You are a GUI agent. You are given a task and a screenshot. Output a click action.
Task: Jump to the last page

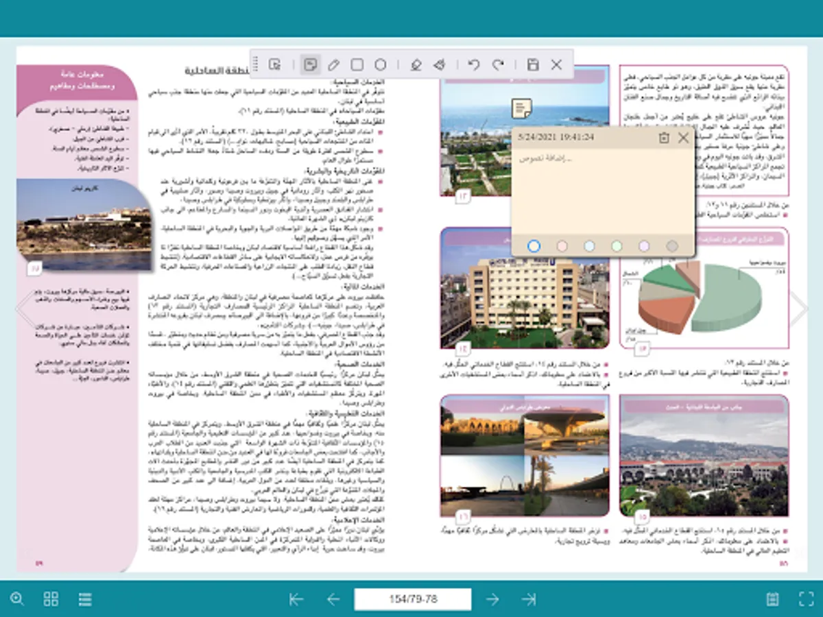click(x=529, y=599)
